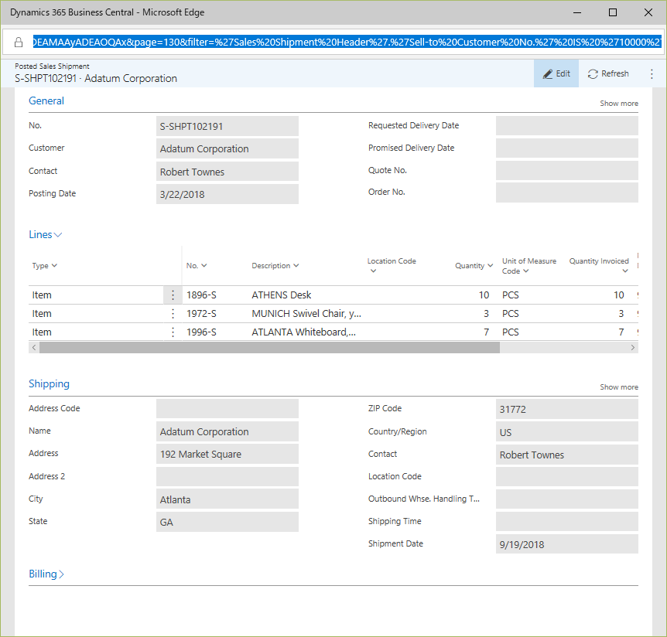This screenshot has height=637, width=667.
Task: Open row menu for ATLANTA Whiteboard line
Action: coord(173,332)
